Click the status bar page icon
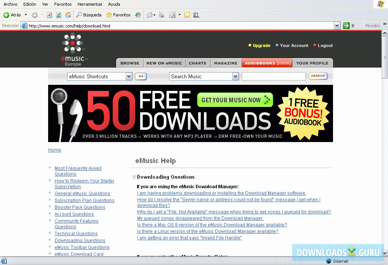 click(x=4, y=261)
